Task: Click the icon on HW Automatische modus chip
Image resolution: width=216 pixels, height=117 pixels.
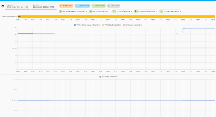Action: pyautogui.click(x=136, y=11)
